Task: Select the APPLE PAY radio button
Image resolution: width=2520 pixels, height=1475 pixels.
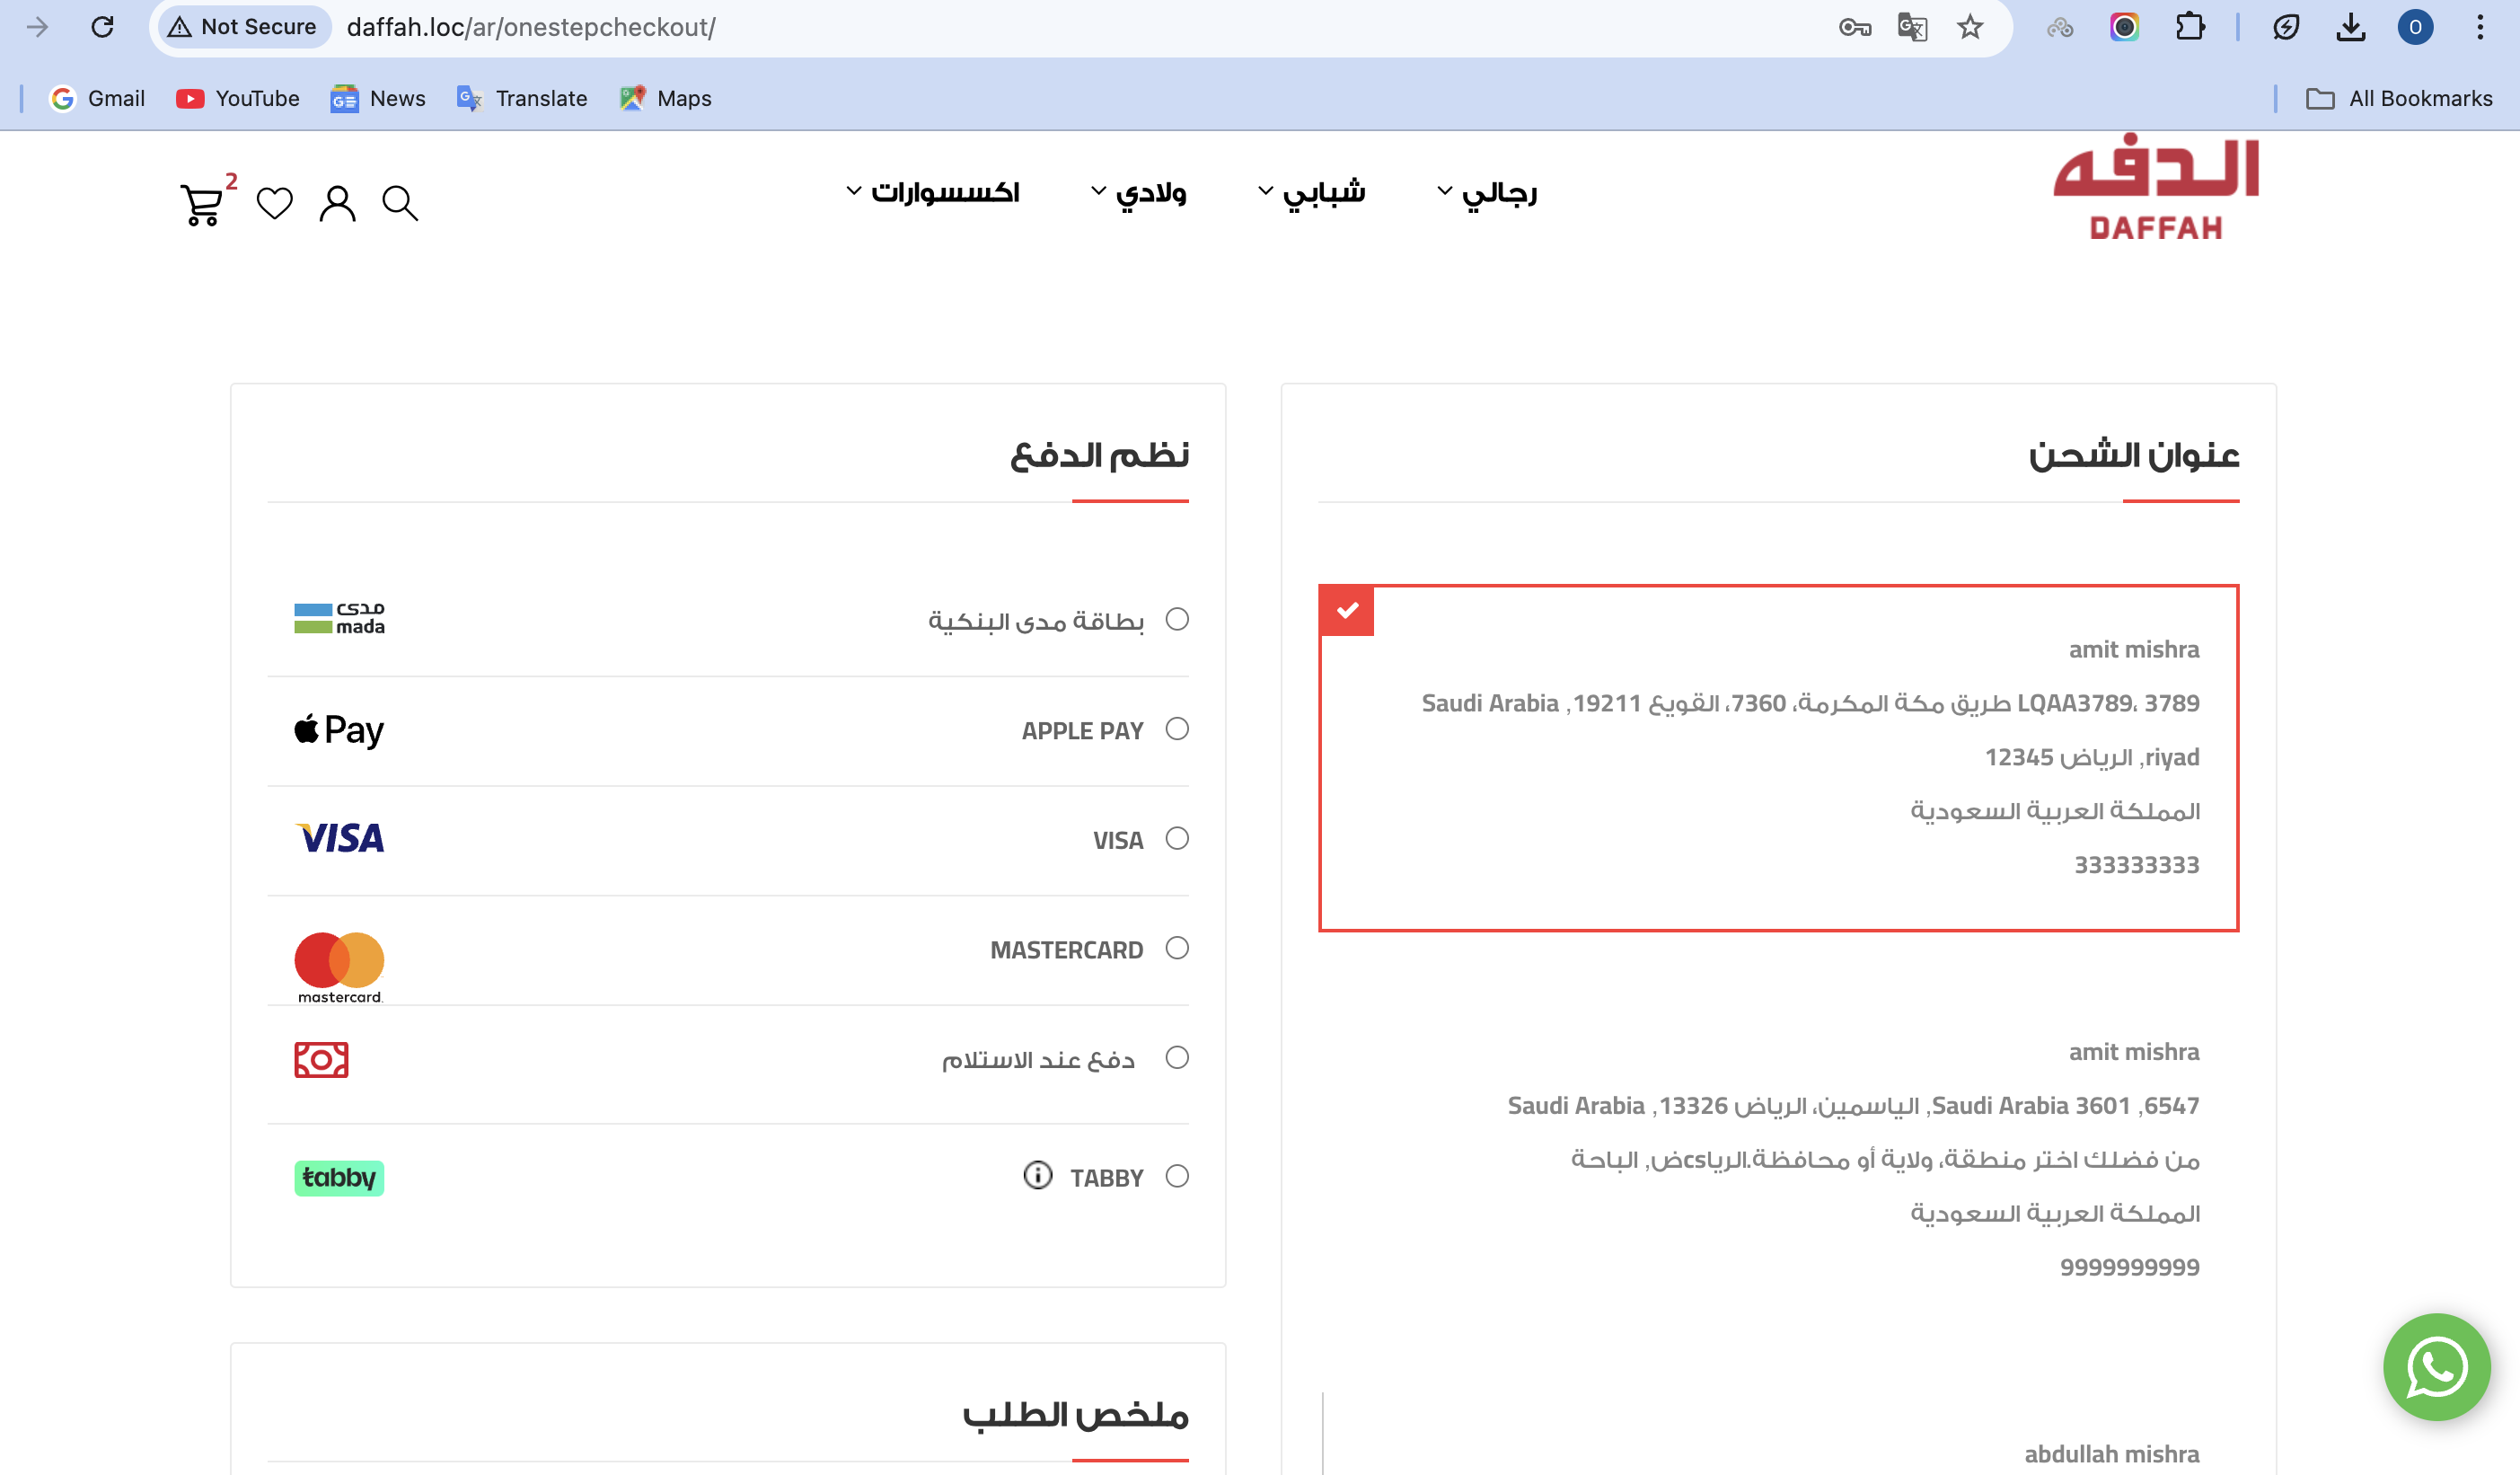Action: point(1177,729)
